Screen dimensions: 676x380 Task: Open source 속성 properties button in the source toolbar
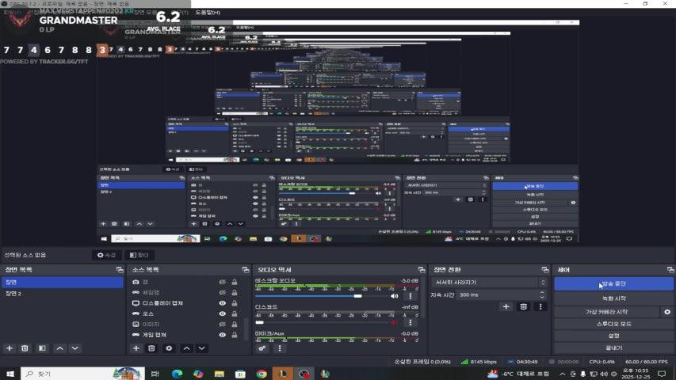106,255
